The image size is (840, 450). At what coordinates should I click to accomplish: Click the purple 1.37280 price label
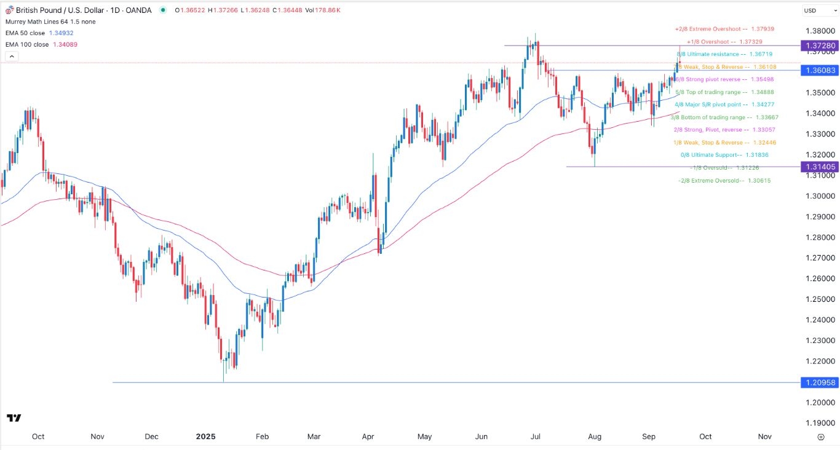(820, 45)
